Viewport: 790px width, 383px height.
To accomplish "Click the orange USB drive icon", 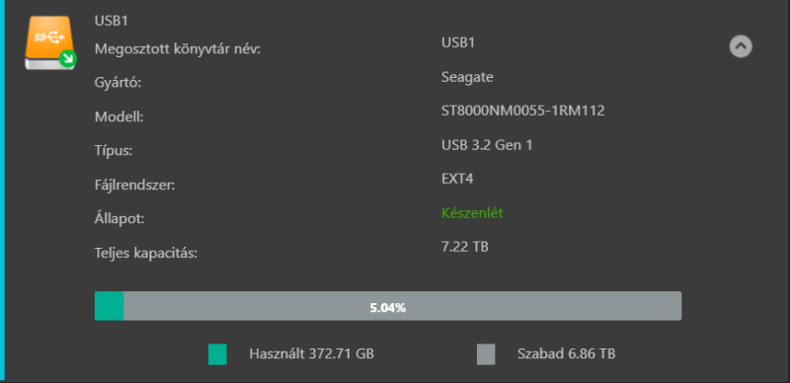I will [49, 42].
